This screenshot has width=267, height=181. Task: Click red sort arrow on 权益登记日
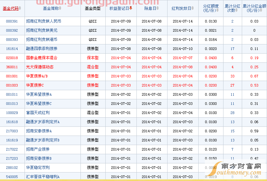click(131, 8)
